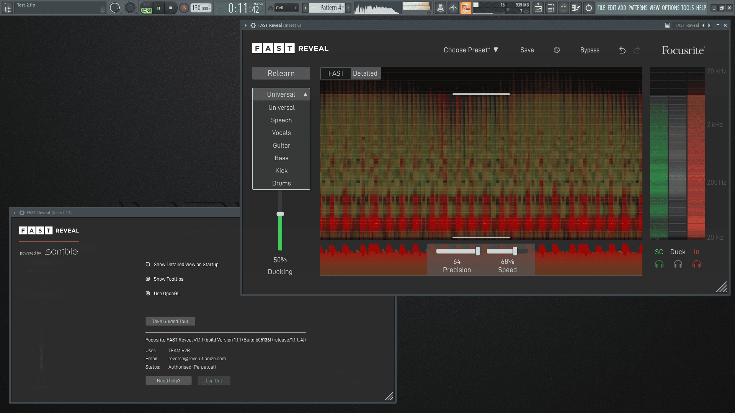Open the HELP menu
The width and height of the screenshot is (735, 413).
(701, 8)
